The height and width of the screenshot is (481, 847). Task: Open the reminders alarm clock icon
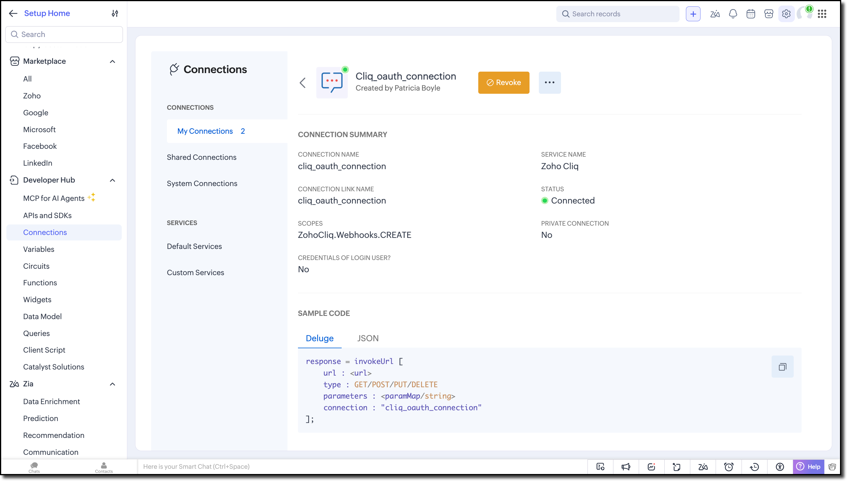[x=729, y=466]
